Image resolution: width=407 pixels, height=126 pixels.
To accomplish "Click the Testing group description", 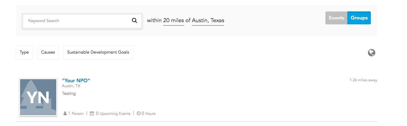I will pos(69,93).
